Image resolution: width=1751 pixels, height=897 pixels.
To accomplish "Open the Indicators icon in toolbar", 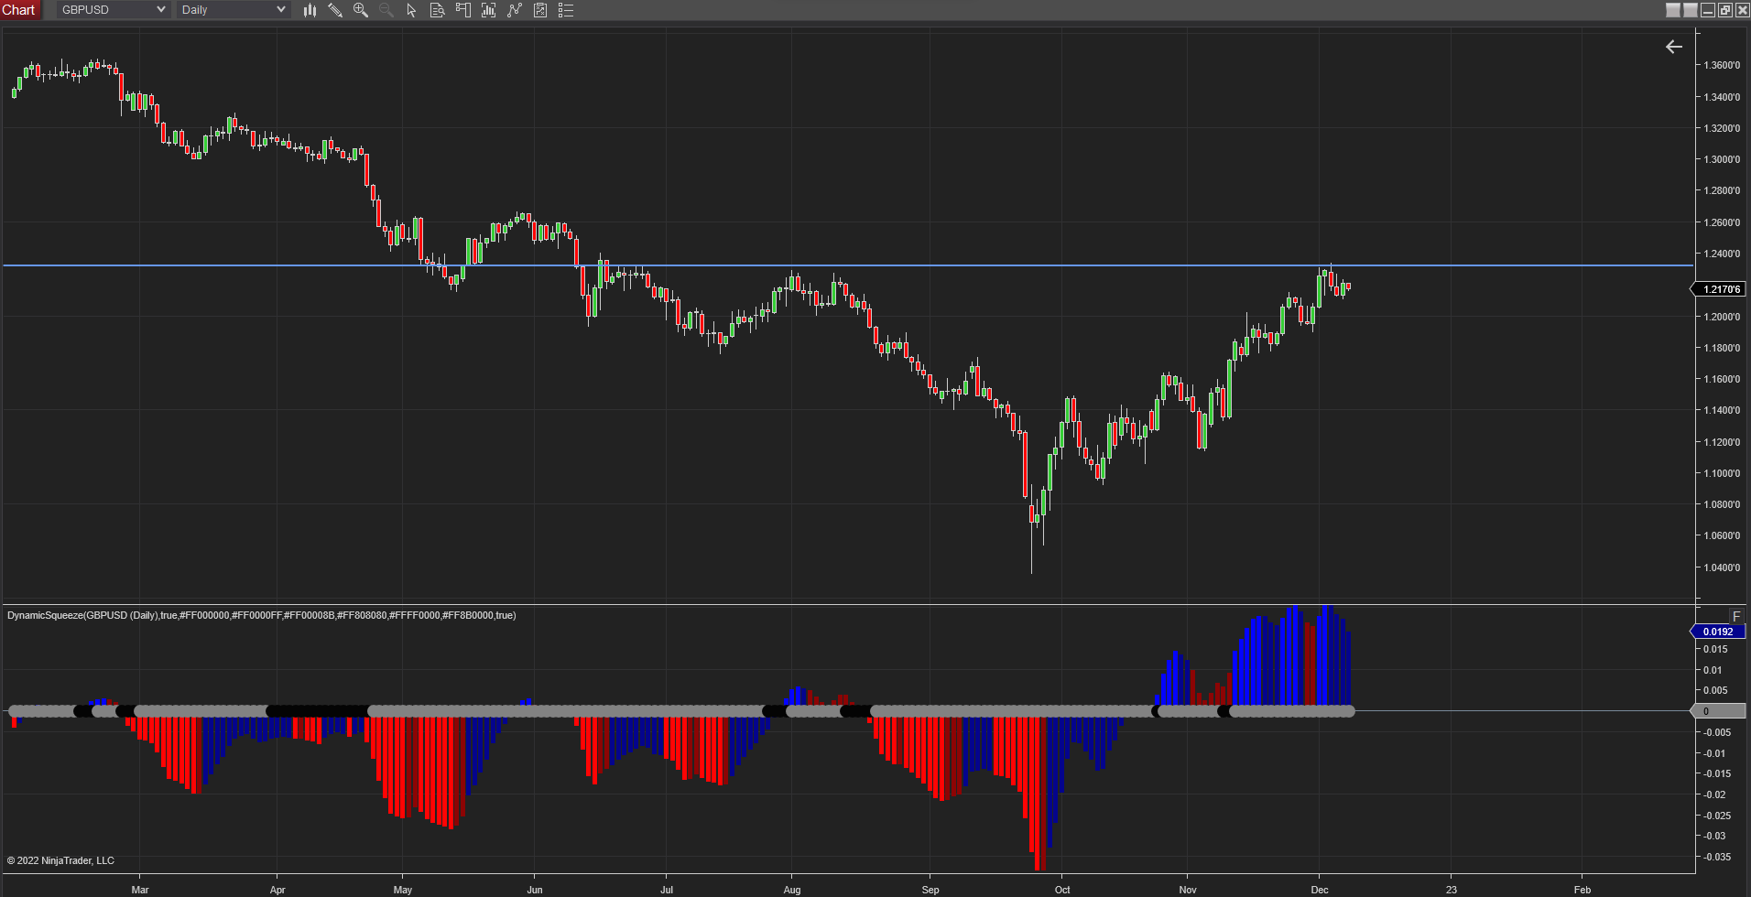I will [515, 10].
